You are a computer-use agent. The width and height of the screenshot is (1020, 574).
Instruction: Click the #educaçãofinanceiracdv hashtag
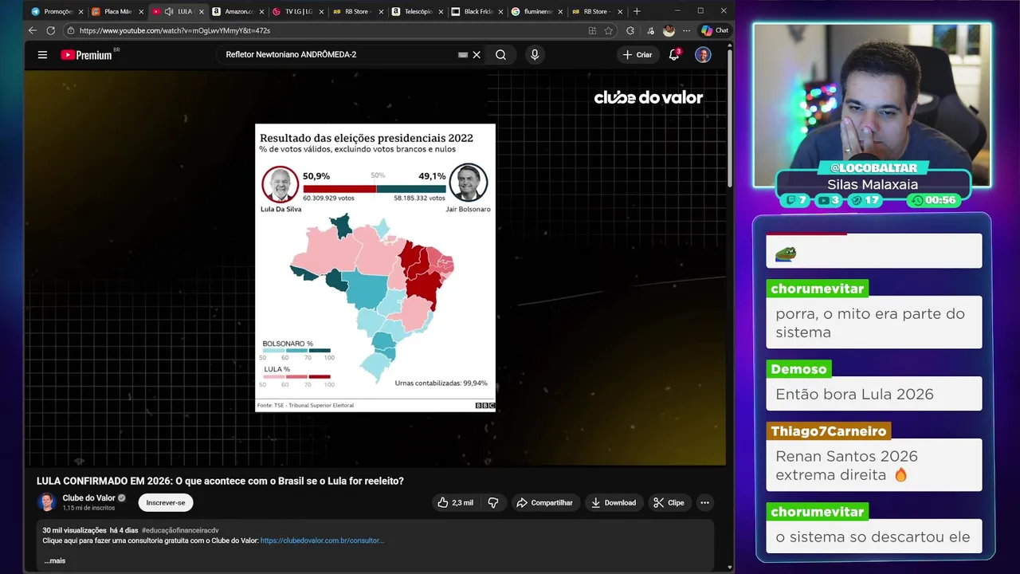(x=180, y=530)
